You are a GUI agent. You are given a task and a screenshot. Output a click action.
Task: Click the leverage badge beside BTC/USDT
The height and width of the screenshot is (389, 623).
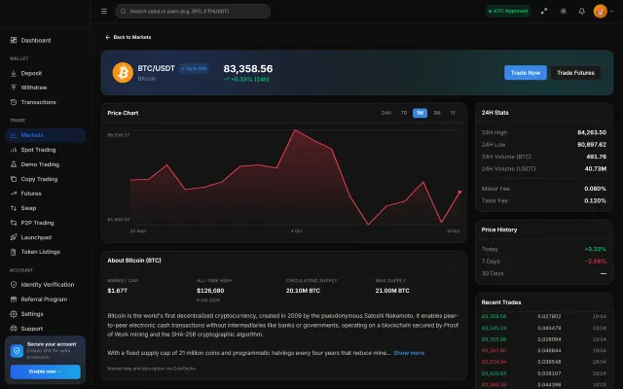click(194, 69)
